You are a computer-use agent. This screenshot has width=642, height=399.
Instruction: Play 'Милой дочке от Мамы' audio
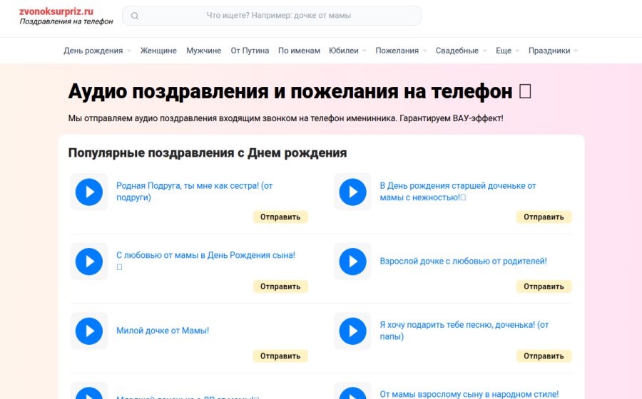pos(89,331)
